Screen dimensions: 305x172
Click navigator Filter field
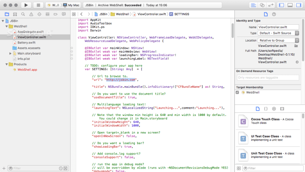[36, 168]
